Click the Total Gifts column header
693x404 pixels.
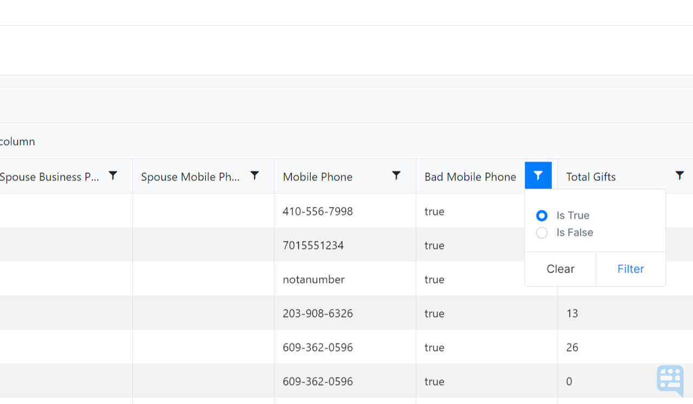(591, 177)
